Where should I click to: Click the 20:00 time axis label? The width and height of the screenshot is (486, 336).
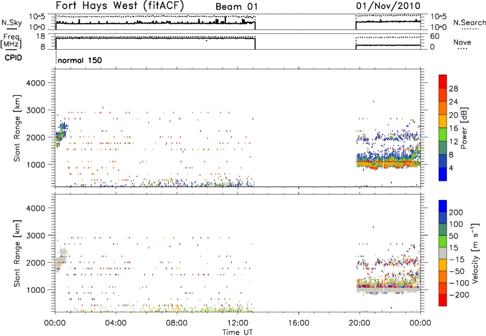click(x=359, y=323)
